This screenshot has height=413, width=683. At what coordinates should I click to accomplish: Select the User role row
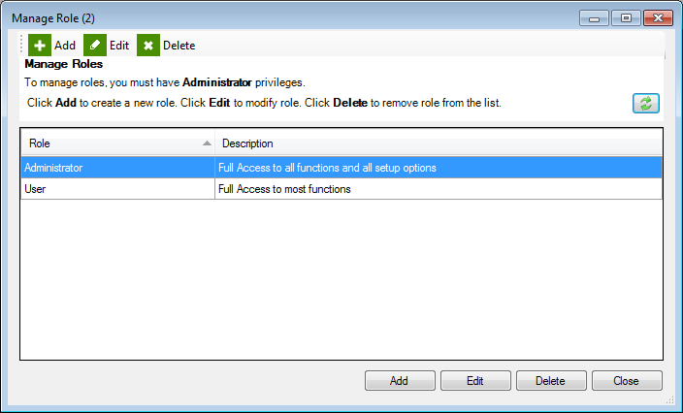341,189
